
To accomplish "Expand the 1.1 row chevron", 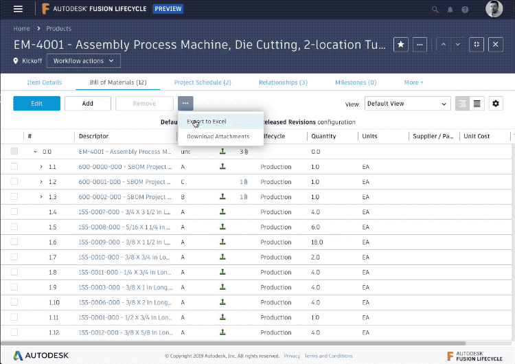I will (41, 167).
